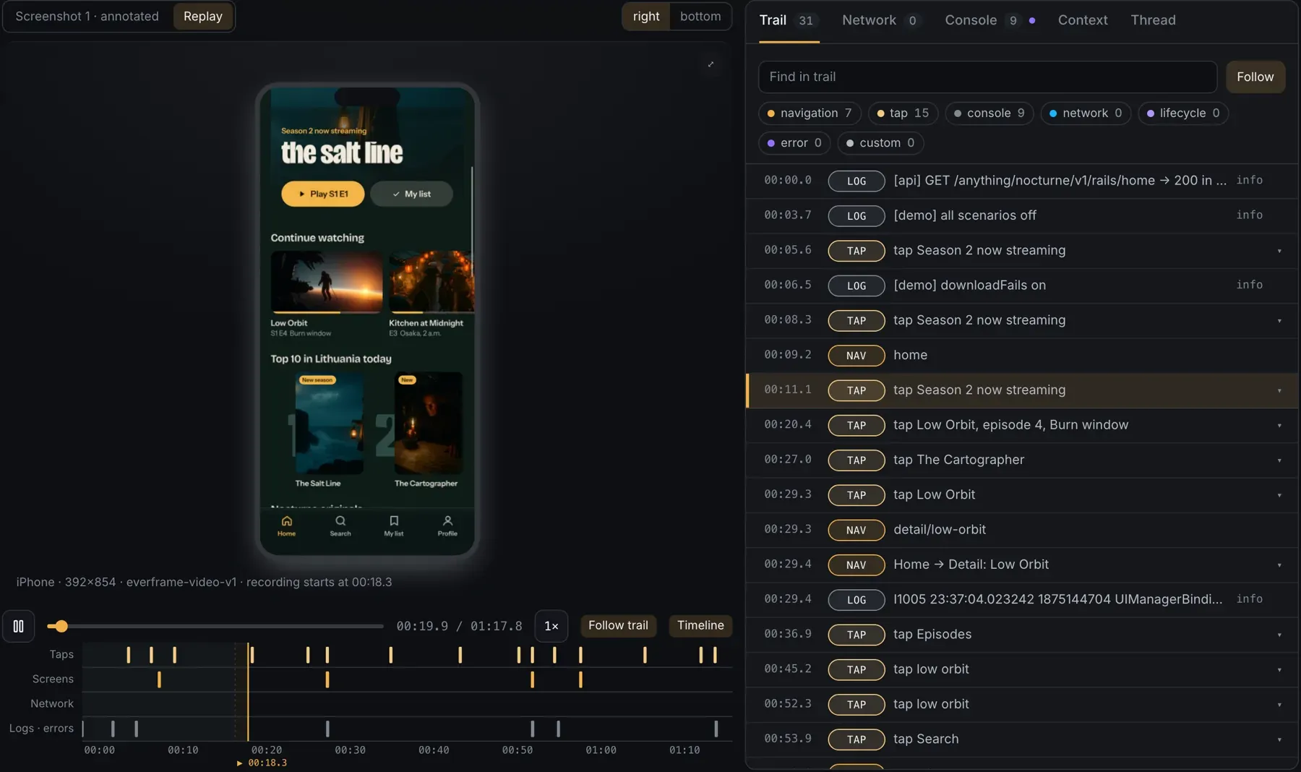
Task: Toggle the tap filter chip
Action: click(x=903, y=113)
